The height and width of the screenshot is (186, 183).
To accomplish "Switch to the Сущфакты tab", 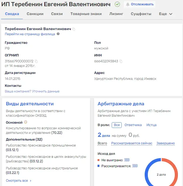I will [x=141, y=14].
